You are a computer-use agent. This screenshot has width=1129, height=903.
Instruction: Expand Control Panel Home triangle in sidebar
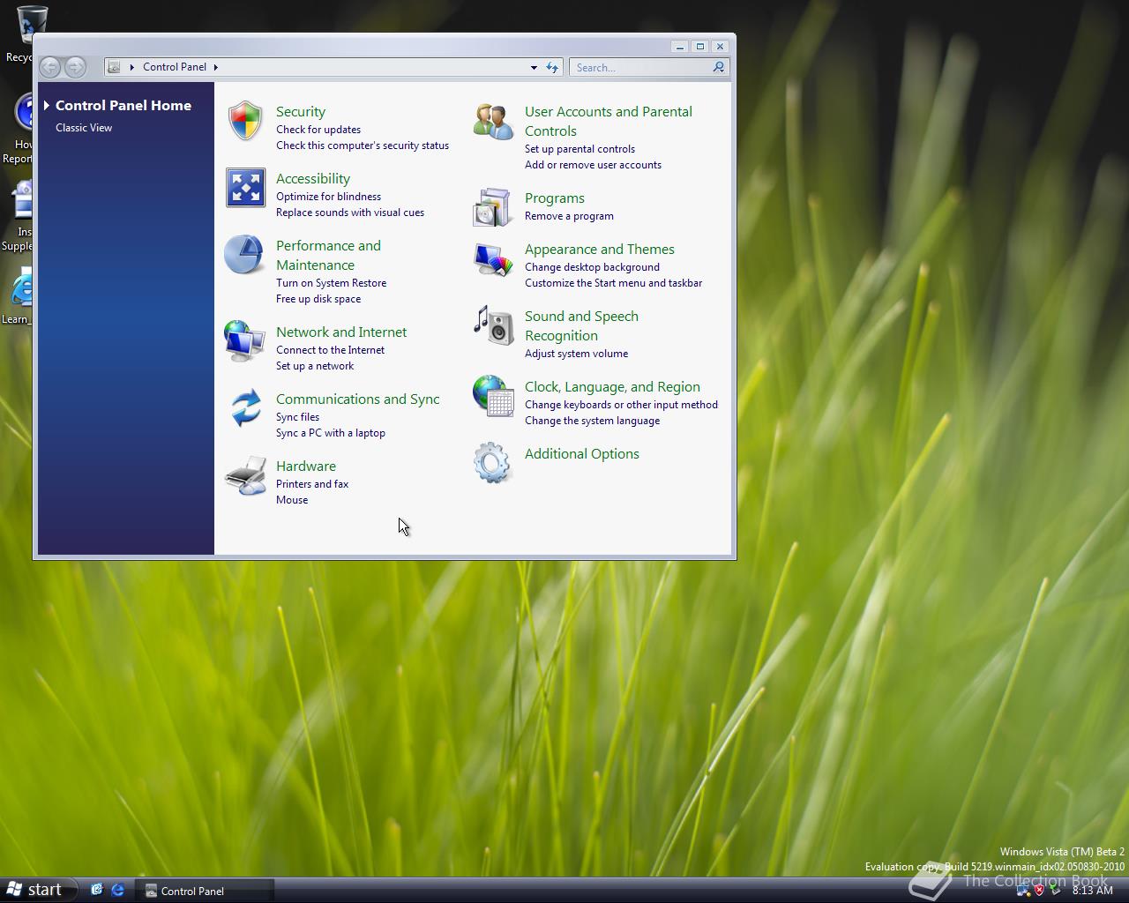47,105
